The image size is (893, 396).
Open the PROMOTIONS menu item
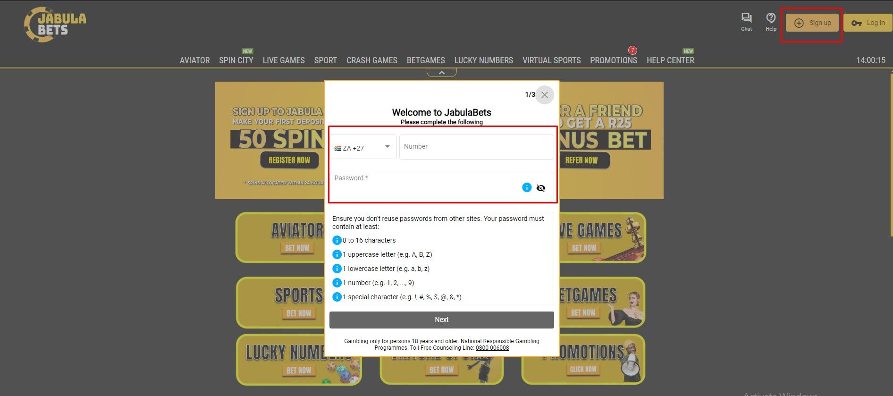click(x=614, y=60)
